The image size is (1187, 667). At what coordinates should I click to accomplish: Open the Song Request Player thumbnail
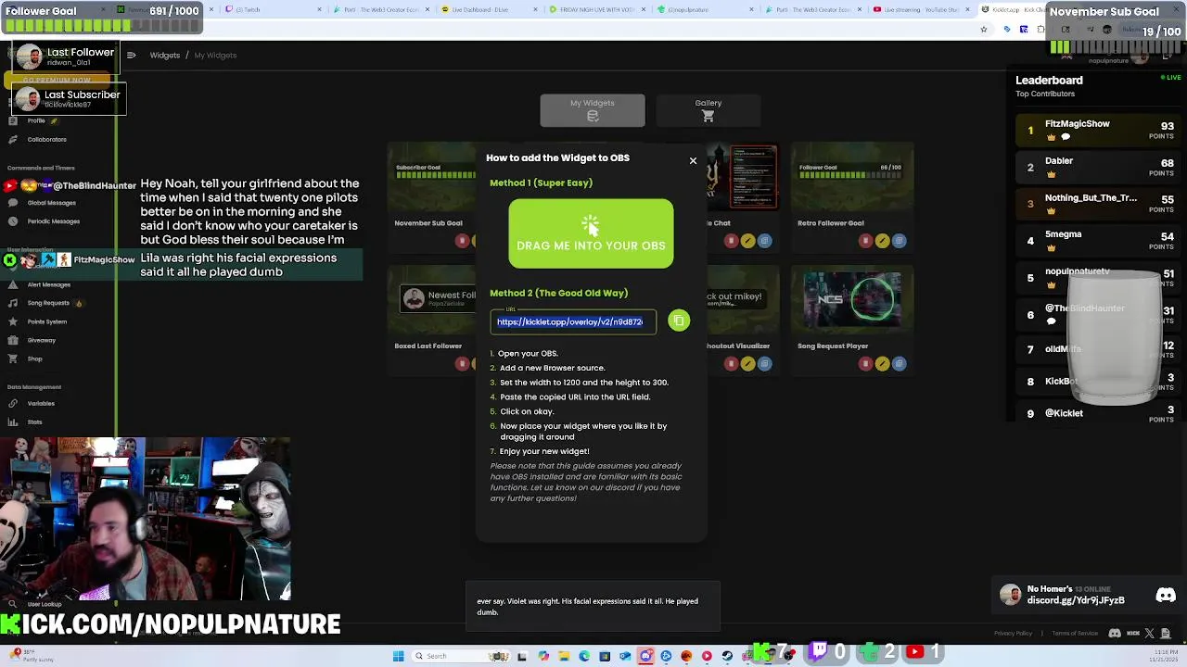851,300
